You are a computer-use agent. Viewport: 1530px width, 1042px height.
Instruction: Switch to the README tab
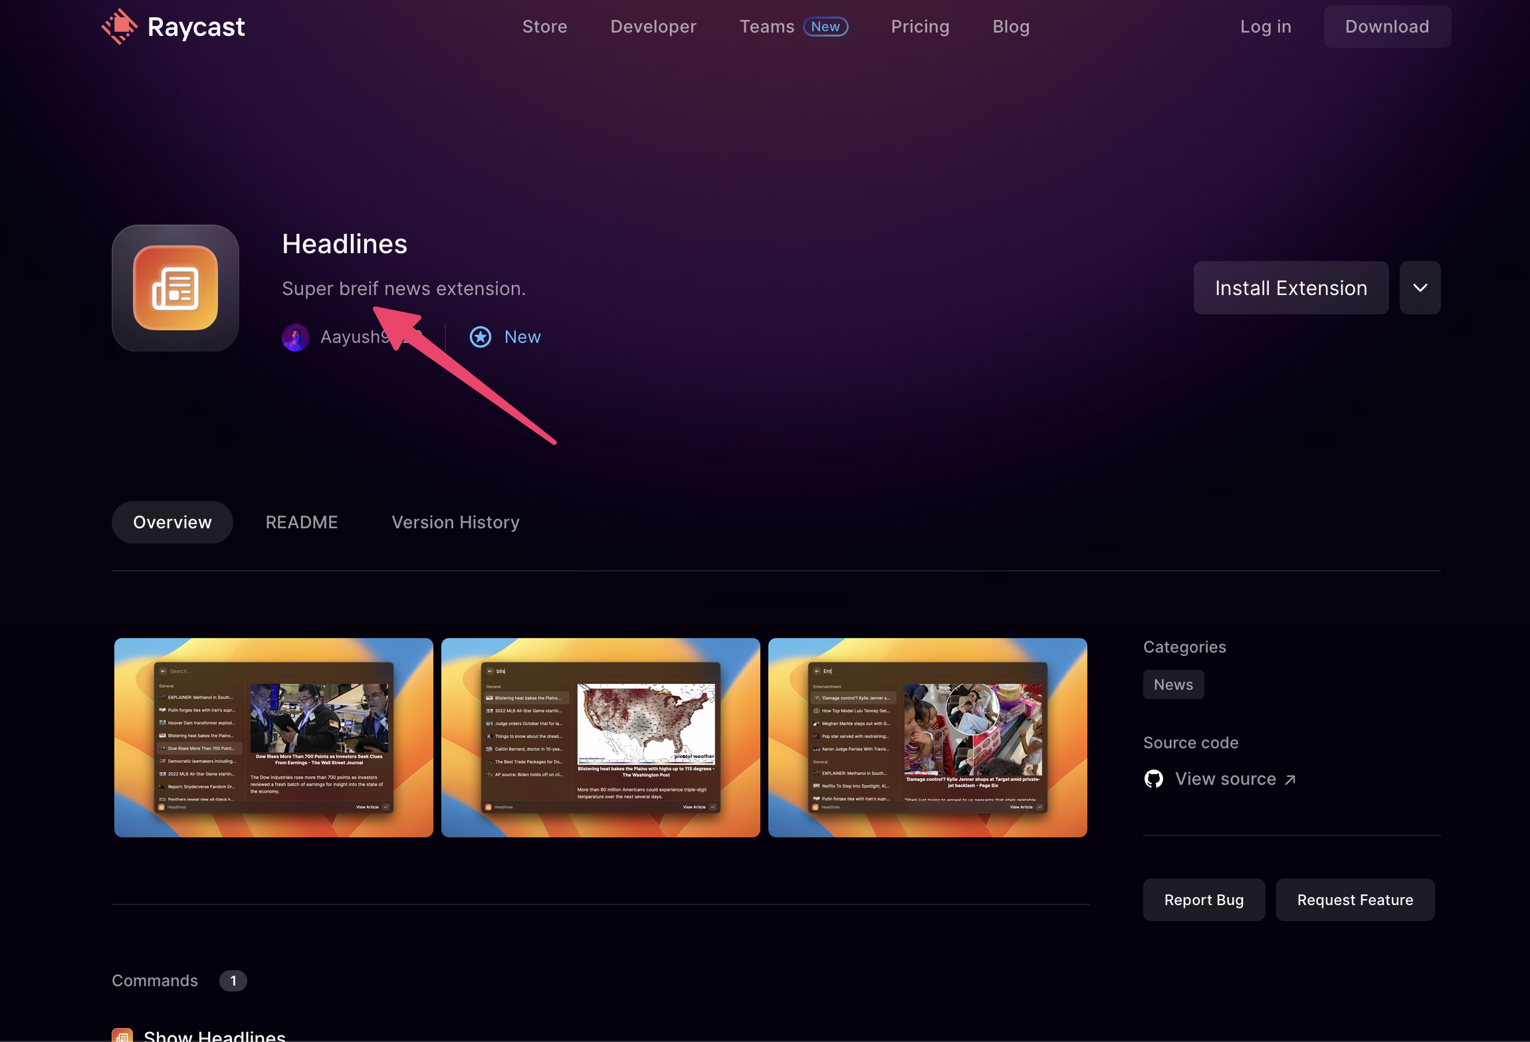[302, 522]
